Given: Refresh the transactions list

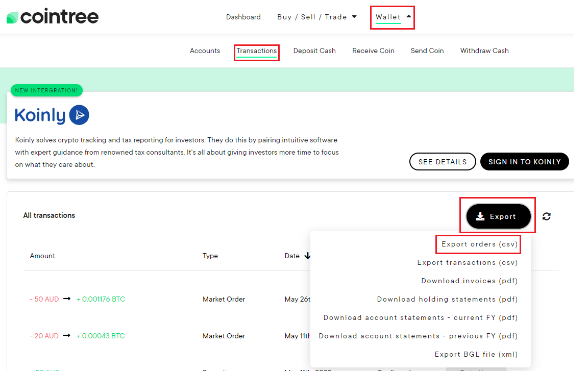Looking at the screenshot, I should point(546,216).
